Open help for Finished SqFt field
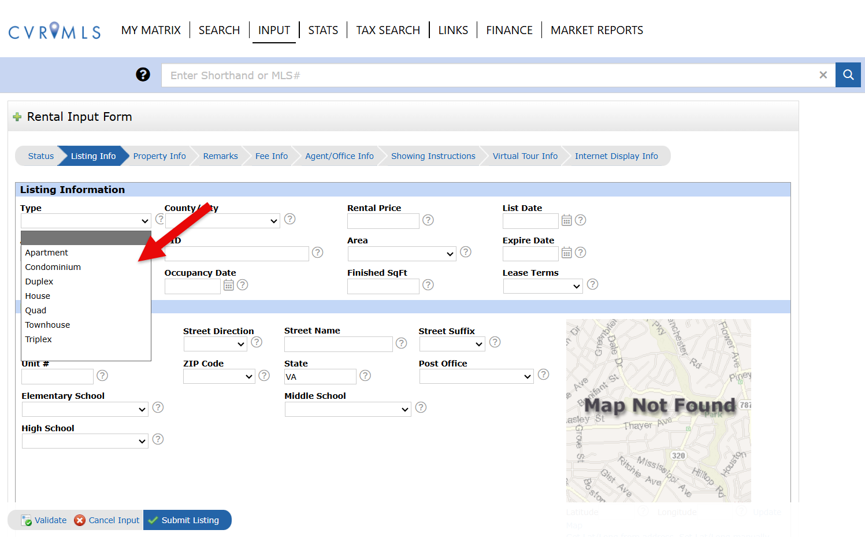 tap(428, 284)
